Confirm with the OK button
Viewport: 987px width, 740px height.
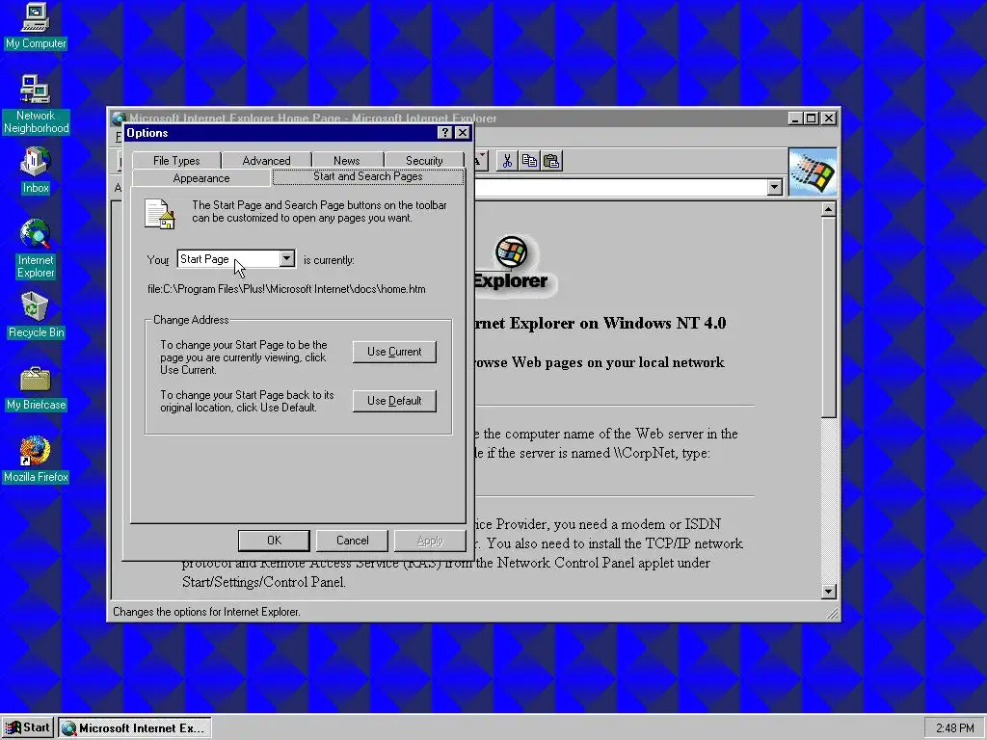(274, 541)
